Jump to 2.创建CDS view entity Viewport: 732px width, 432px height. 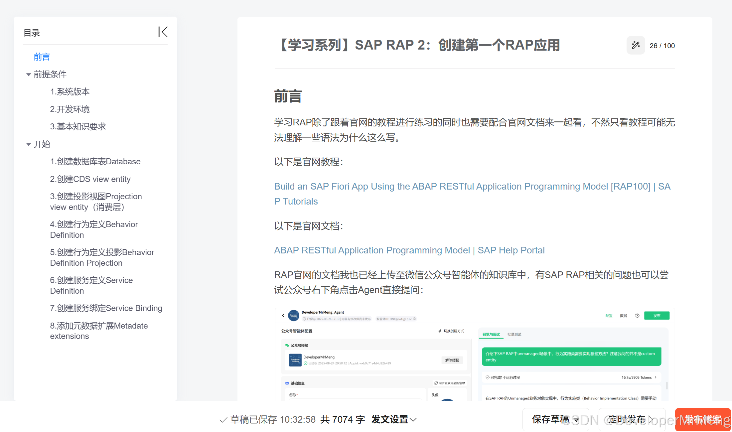pos(90,179)
